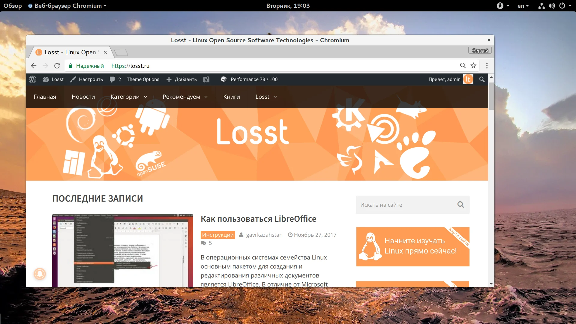The width and height of the screenshot is (576, 324).
Task: Click the browser back arrow
Action: click(x=34, y=66)
